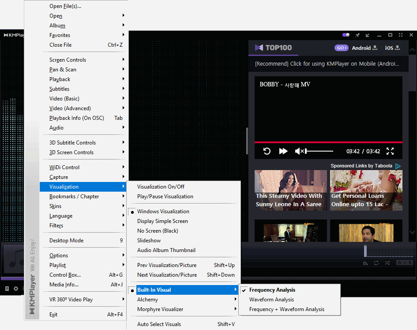Click the iOS download icon
The width and height of the screenshot is (417, 330).
click(397, 48)
